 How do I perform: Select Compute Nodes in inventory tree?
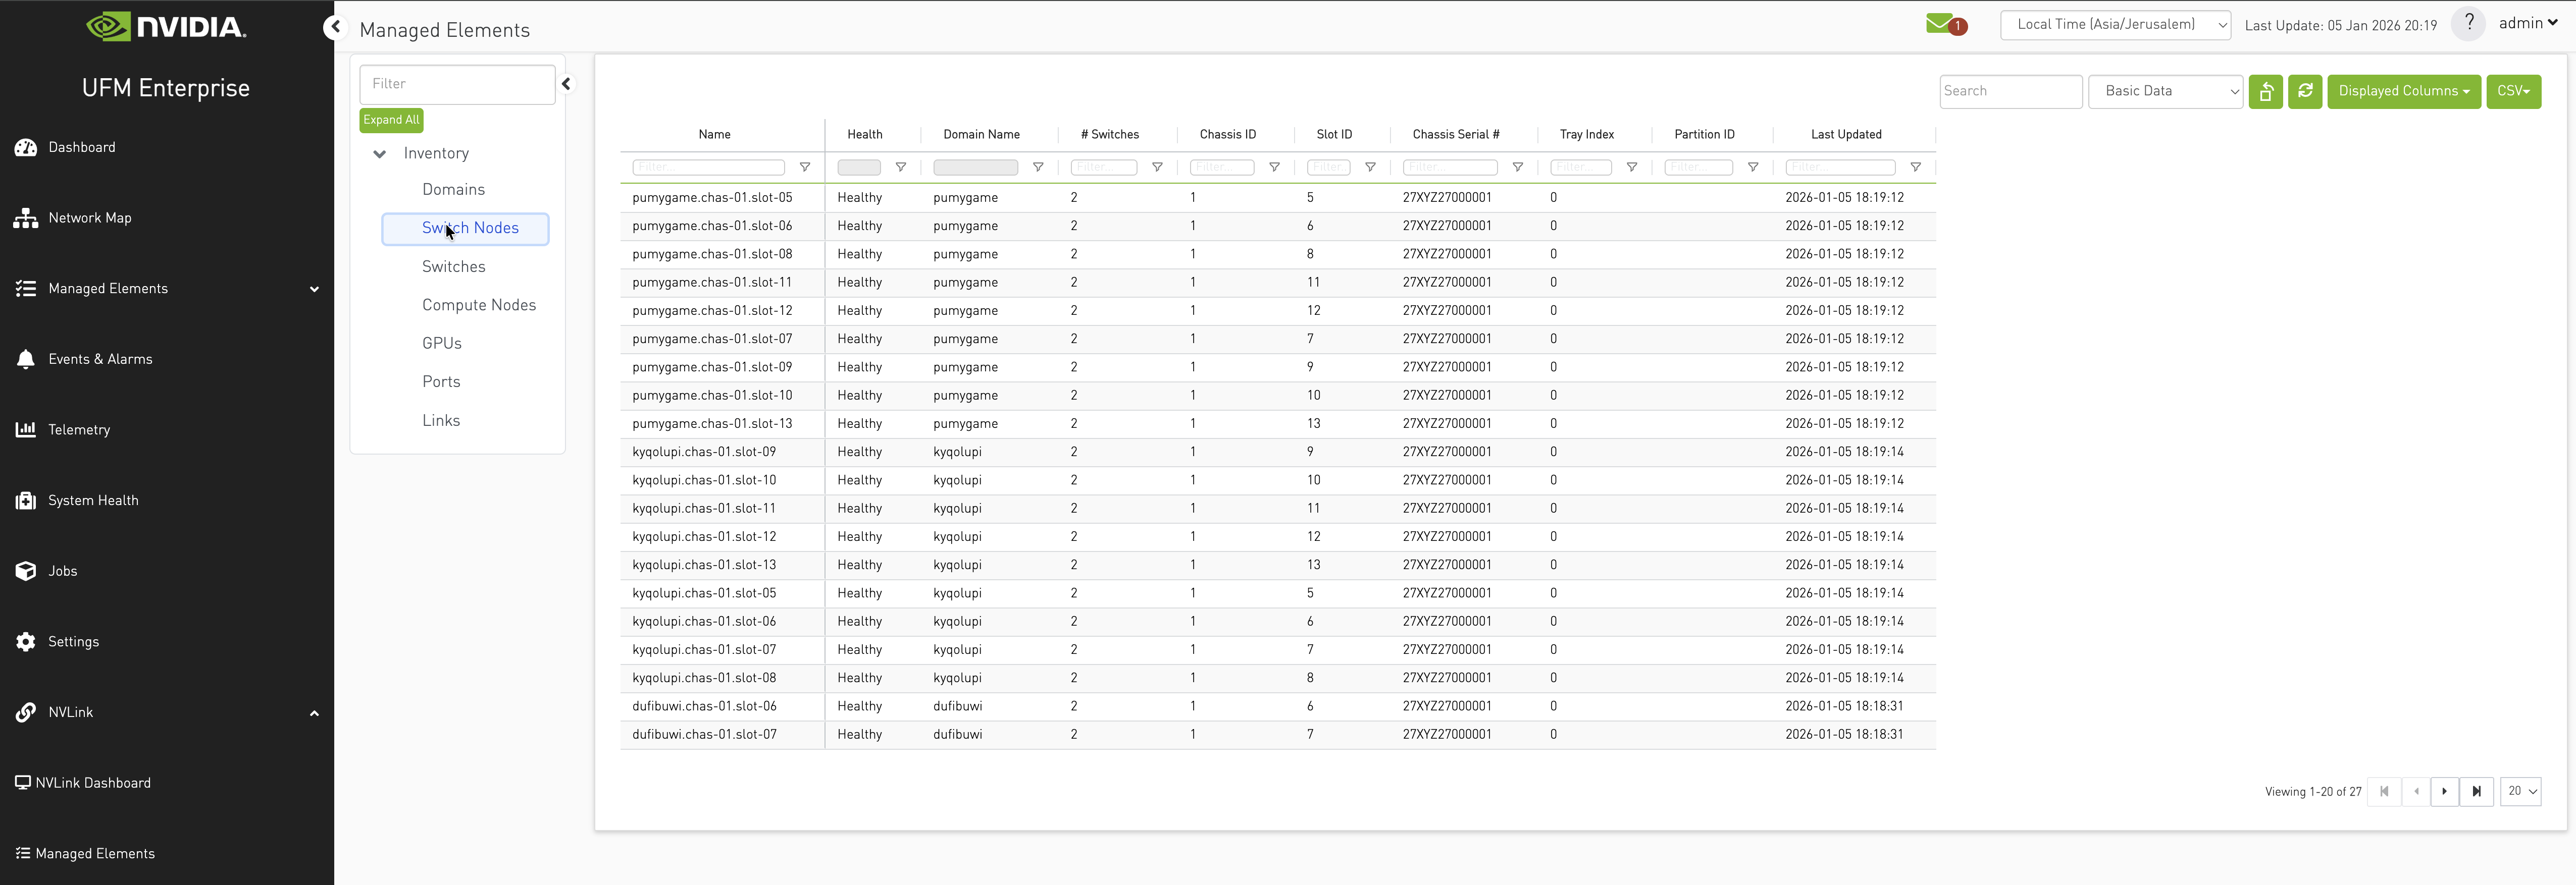pyautogui.click(x=478, y=305)
